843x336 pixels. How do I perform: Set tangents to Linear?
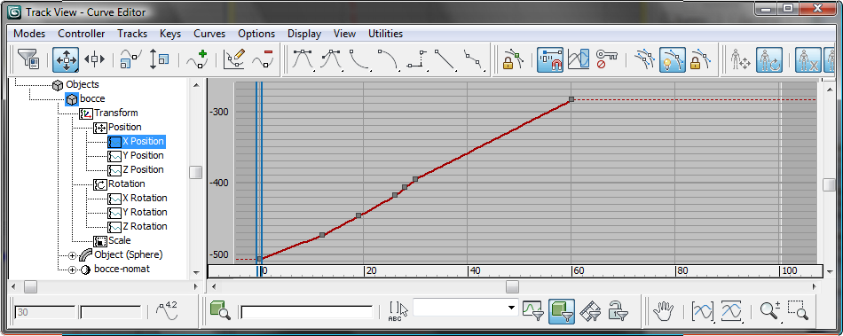(445, 59)
